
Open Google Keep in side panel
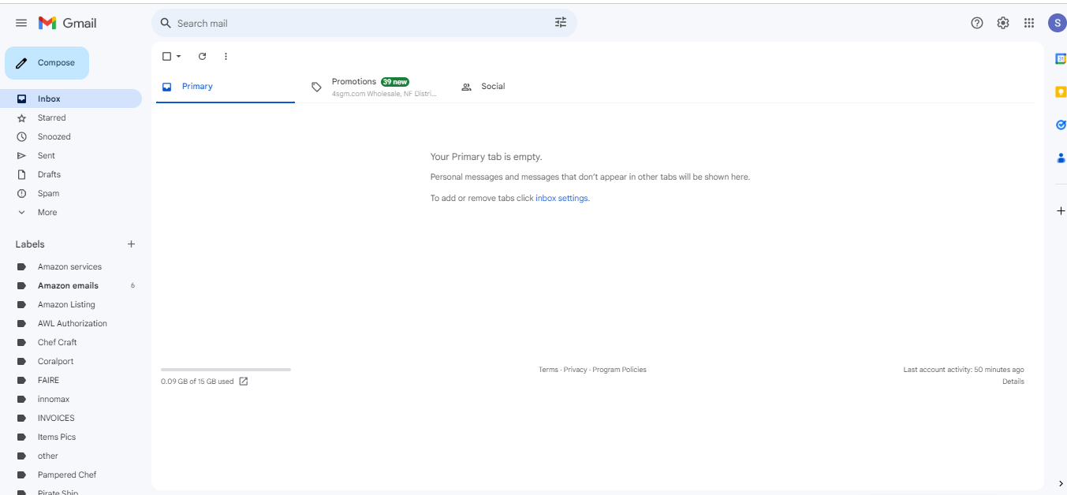point(1061,91)
